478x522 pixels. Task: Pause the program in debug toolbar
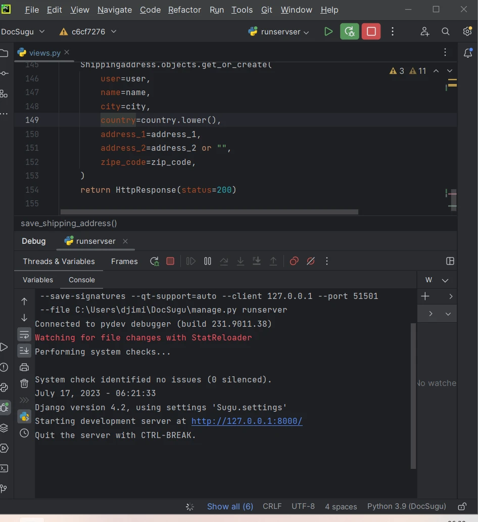(207, 261)
